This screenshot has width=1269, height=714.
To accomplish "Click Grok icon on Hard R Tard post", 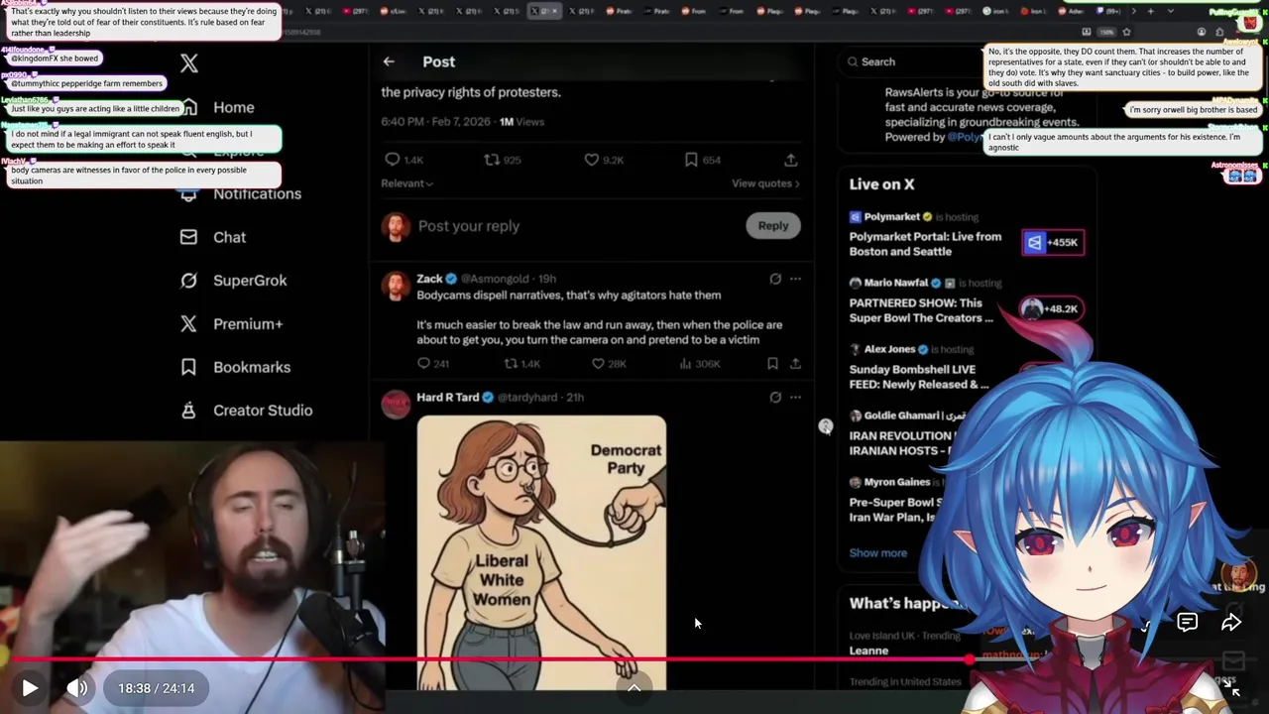I will [775, 397].
